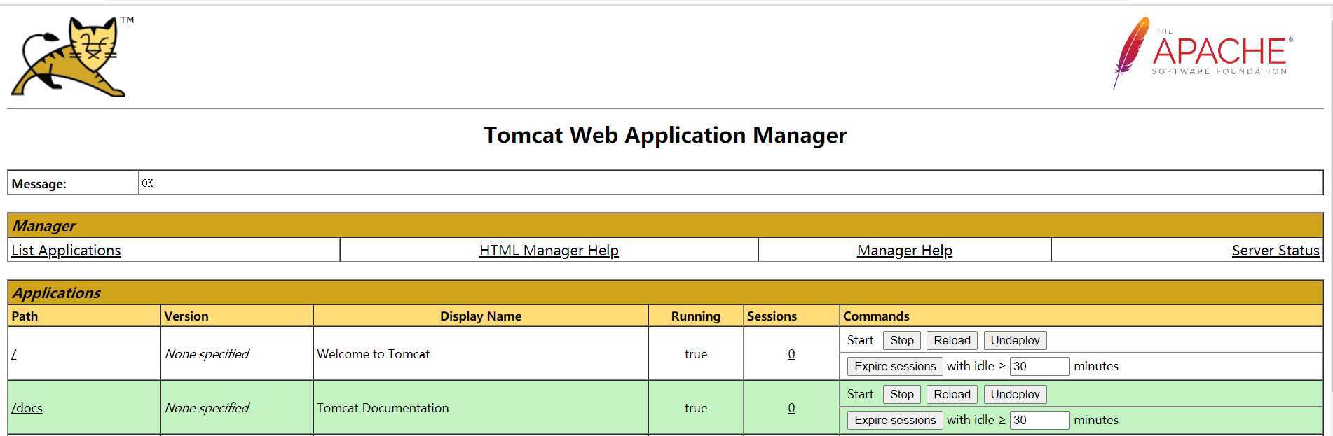Open the Manager Help link
Image resolution: width=1333 pixels, height=436 pixels.
tap(904, 250)
